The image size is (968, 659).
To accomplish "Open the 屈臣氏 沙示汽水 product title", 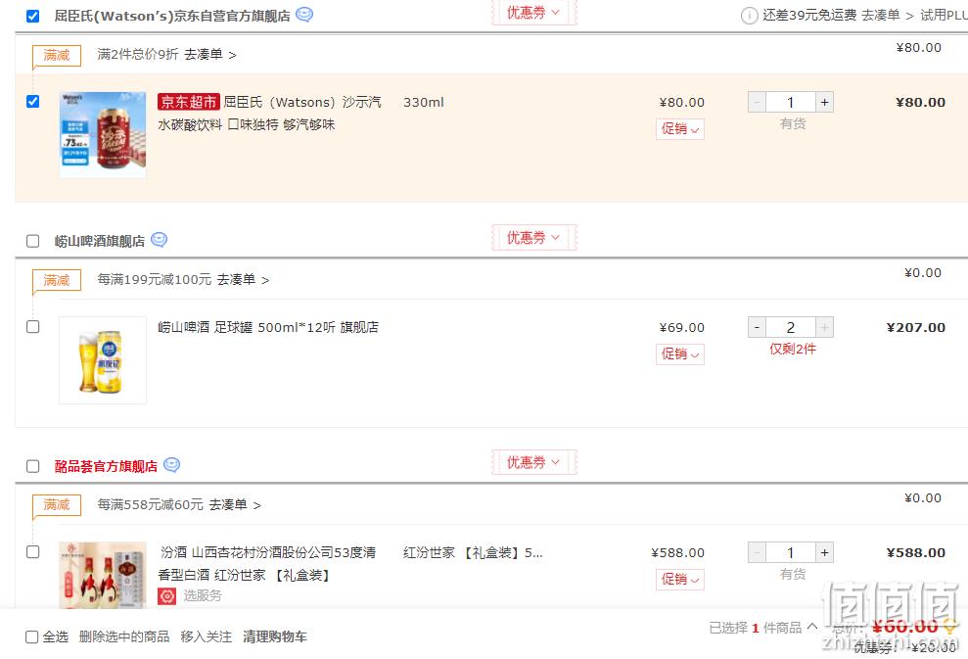I will tap(269, 114).
